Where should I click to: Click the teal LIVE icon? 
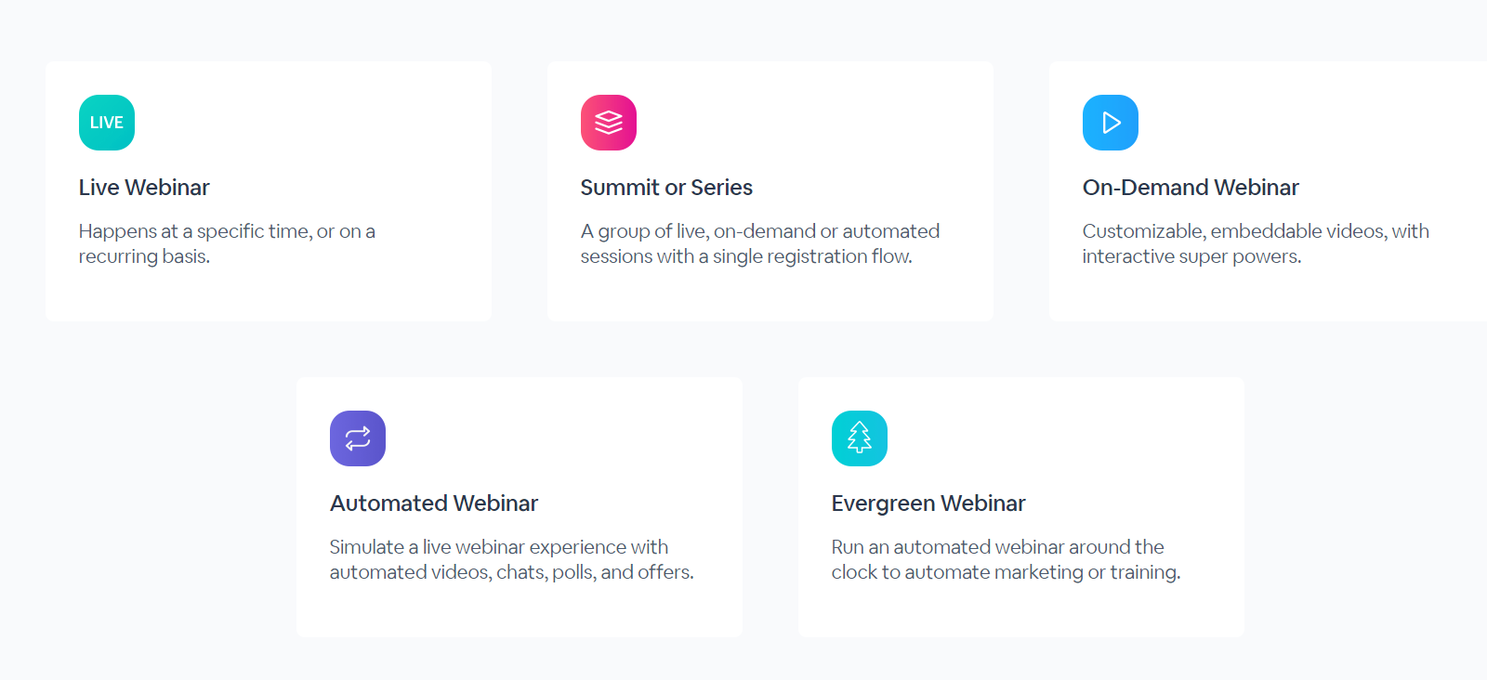tap(107, 123)
